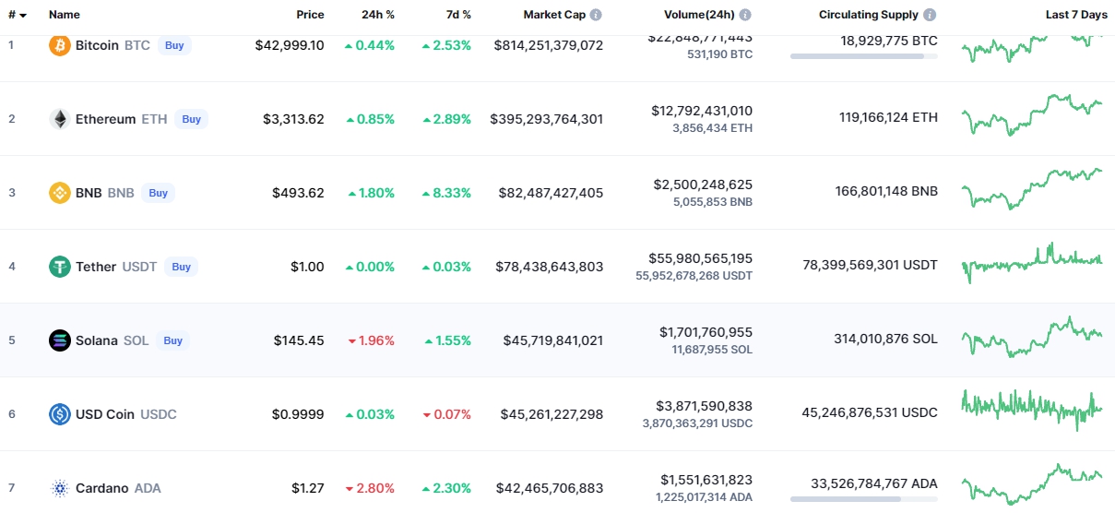1115x513 pixels.
Task: Sort table by Name column header
Action: (65, 15)
